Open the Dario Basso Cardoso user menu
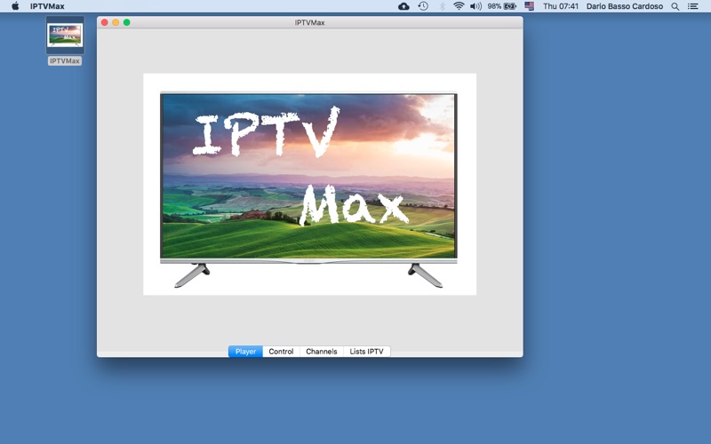Image resolution: width=711 pixels, height=444 pixels. point(625,6)
